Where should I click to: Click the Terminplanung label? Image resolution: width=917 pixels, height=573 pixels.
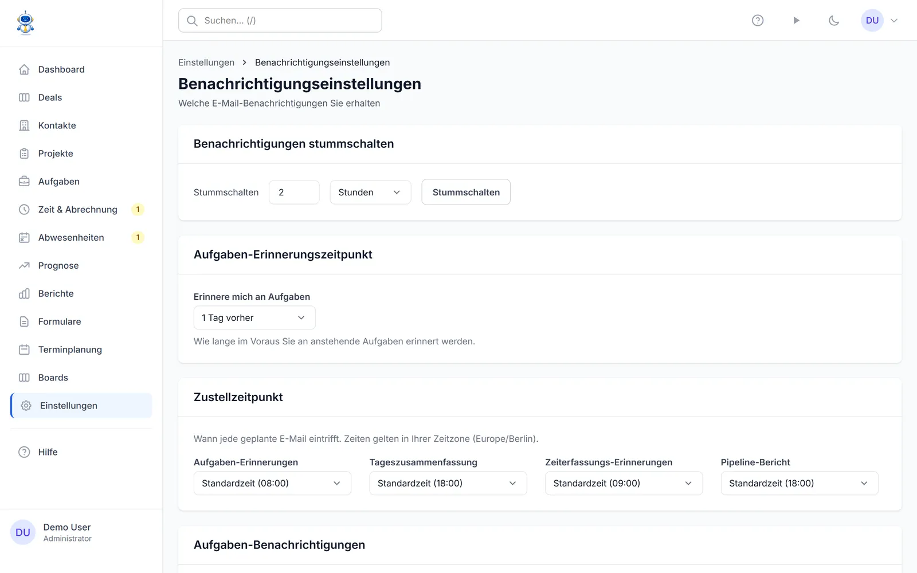[x=70, y=350]
